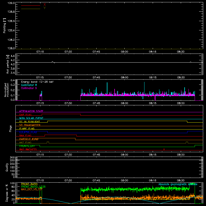Click the orange MAX_DET_VS_TOT legend entry
This screenshot has width=206, height=206.
[x=32, y=189]
